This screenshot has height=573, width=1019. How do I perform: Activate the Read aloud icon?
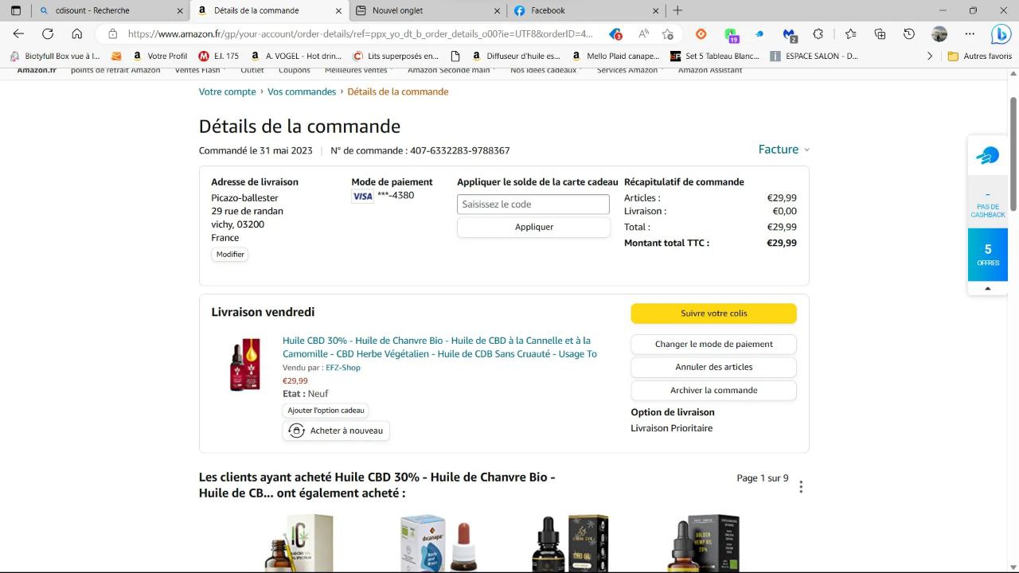click(642, 34)
